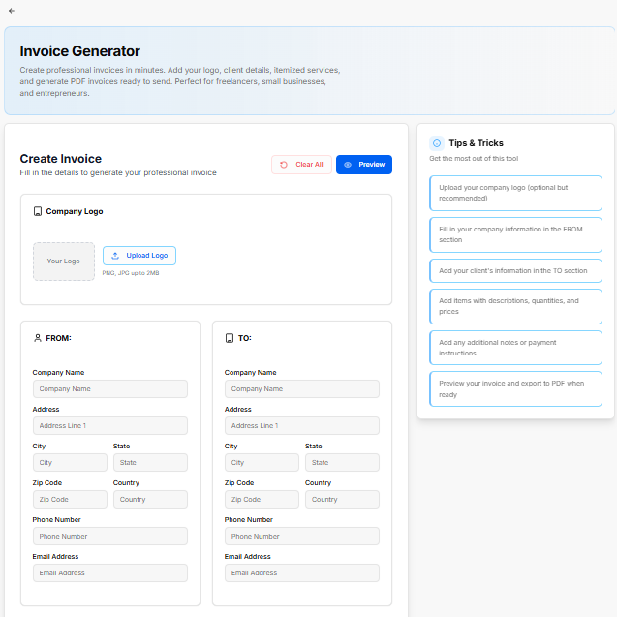Click the 'PNG, JPG up to 2MB' hint
This screenshot has width=617, height=617.
click(x=131, y=273)
